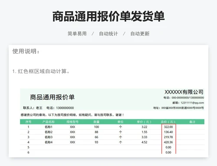Click unit 个 in the 名称1 row
This screenshot has height=166, width=217.
(121, 127)
